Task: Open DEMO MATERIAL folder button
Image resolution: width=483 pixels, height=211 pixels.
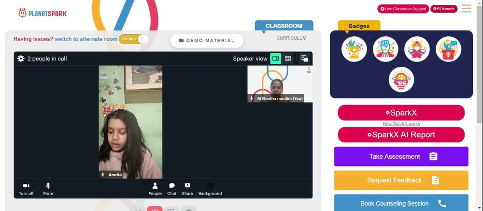Action: pos(207,41)
